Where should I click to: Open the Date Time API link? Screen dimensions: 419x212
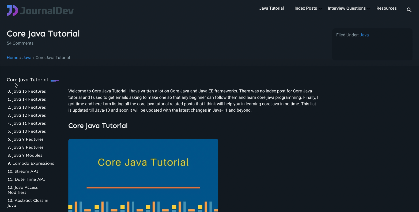click(26, 179)
